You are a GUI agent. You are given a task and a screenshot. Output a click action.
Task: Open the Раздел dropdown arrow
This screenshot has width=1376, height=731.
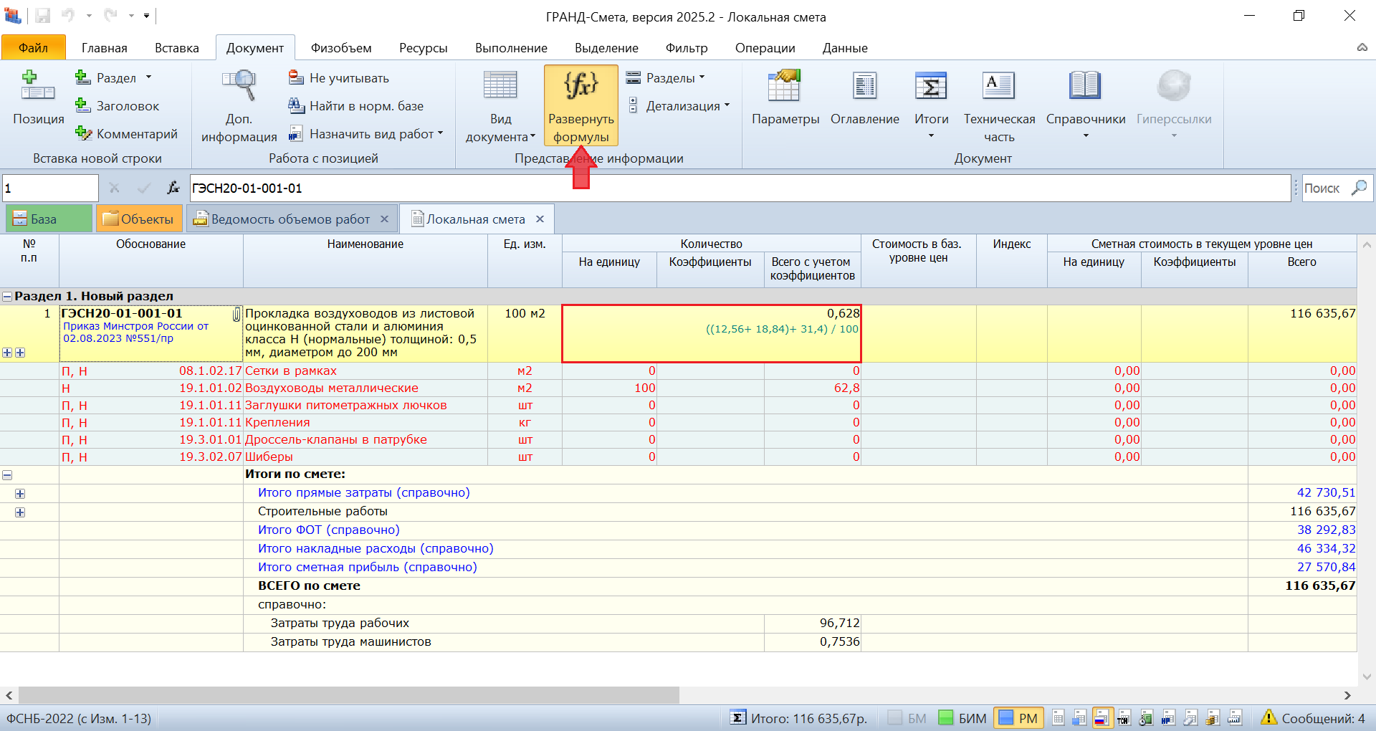point(149,77)
